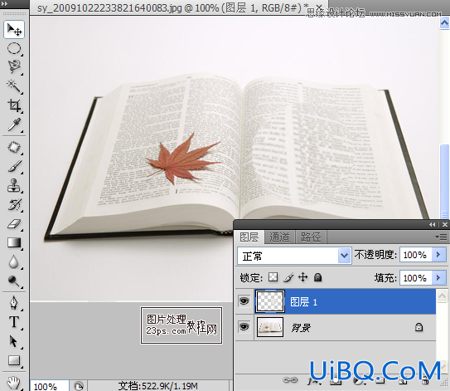Click the status bar preview icon
Screen dimensions: 450x391
click(x=79, y=386)
